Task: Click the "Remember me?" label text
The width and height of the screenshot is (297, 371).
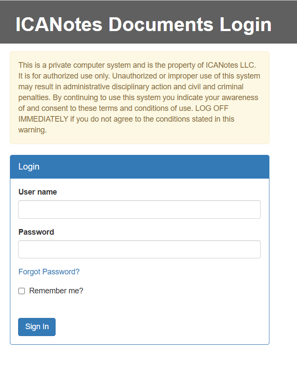Action: [56, 291]
